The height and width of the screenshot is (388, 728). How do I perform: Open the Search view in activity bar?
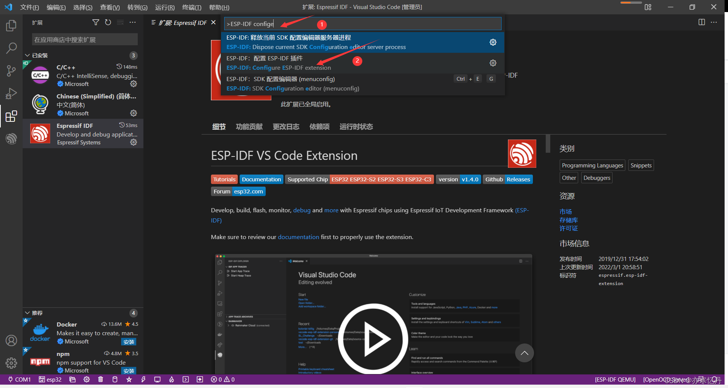[11, 48]
